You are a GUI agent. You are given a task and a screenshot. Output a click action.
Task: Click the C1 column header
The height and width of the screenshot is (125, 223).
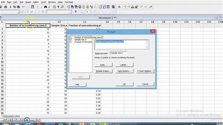[x=28, y=22]
